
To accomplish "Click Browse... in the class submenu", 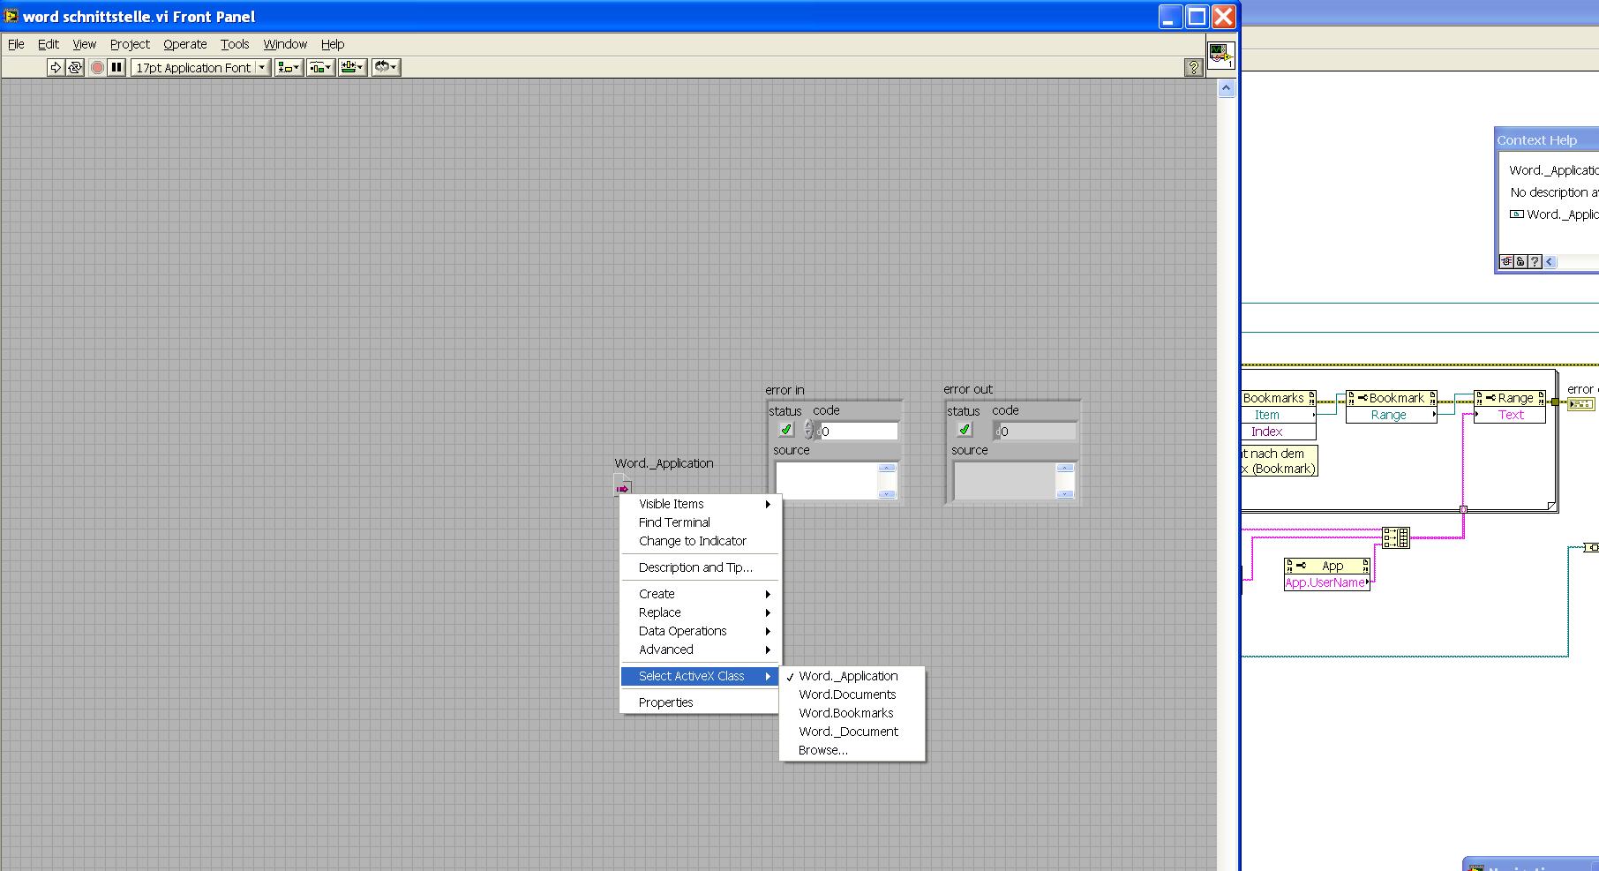I will [852, 750].
